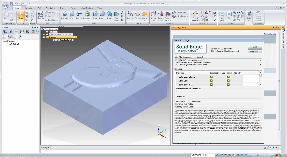Open the Hole dropdown menu

click(95, 21)
